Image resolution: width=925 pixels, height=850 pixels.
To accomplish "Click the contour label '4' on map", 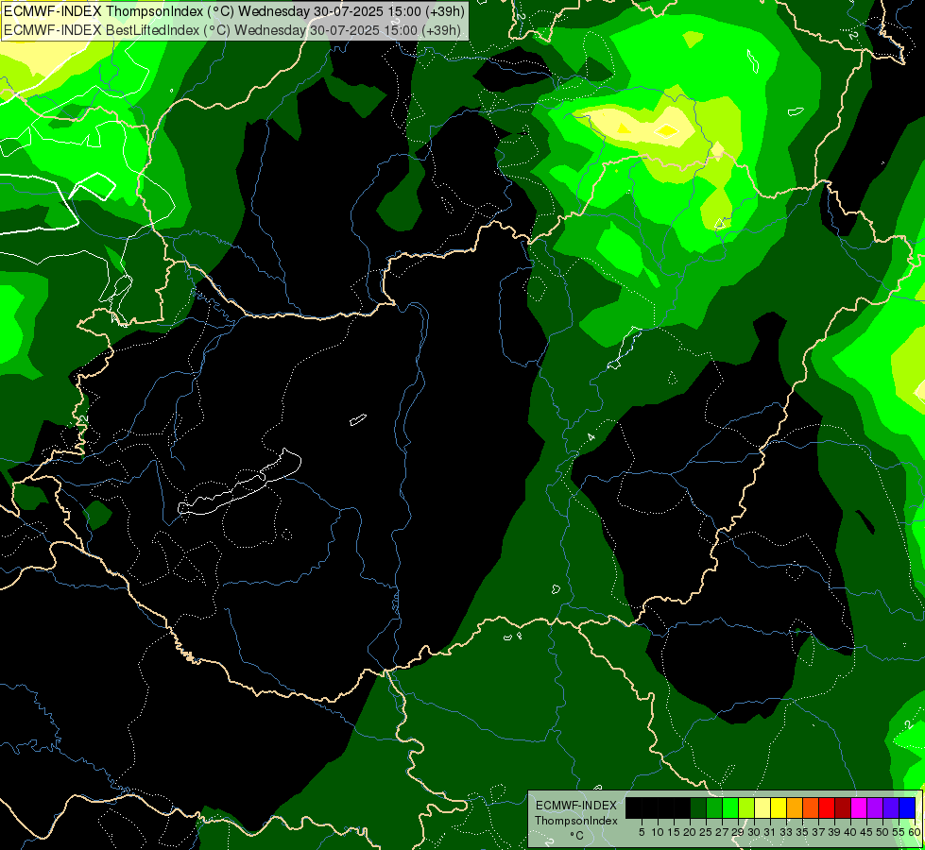I will (x=591, y=437).
